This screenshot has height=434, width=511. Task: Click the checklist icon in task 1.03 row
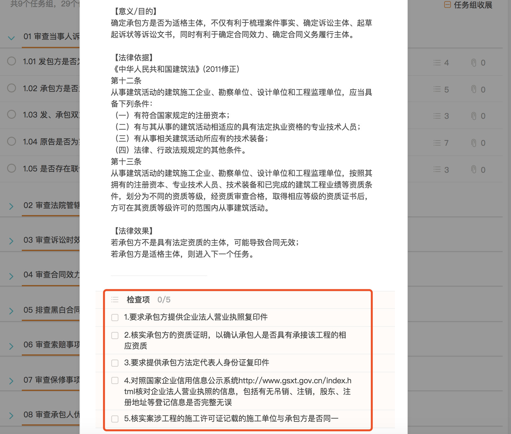[437, 116]
